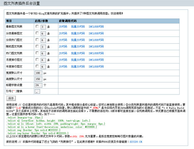
Task: Click 批量JS代码 in 分类热门图文 row
Action: (x=78, y=40)
